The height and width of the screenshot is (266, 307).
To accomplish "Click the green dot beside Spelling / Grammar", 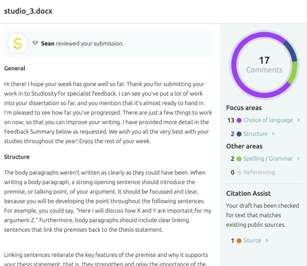I will (239, 159).
